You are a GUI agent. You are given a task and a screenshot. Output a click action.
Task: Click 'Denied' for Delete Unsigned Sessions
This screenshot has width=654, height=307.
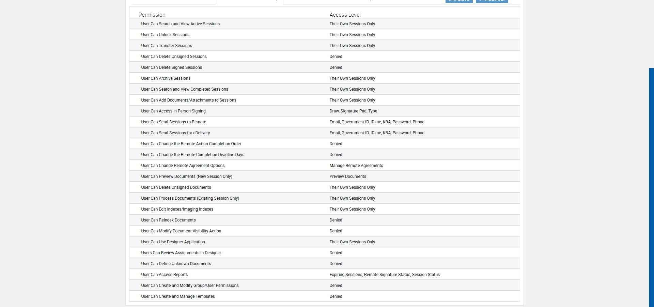pyautogui.click(x=336, y=57)
